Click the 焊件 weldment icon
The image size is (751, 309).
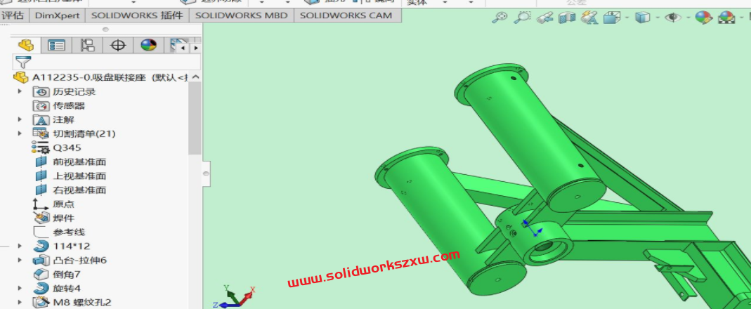coord(41,218)
